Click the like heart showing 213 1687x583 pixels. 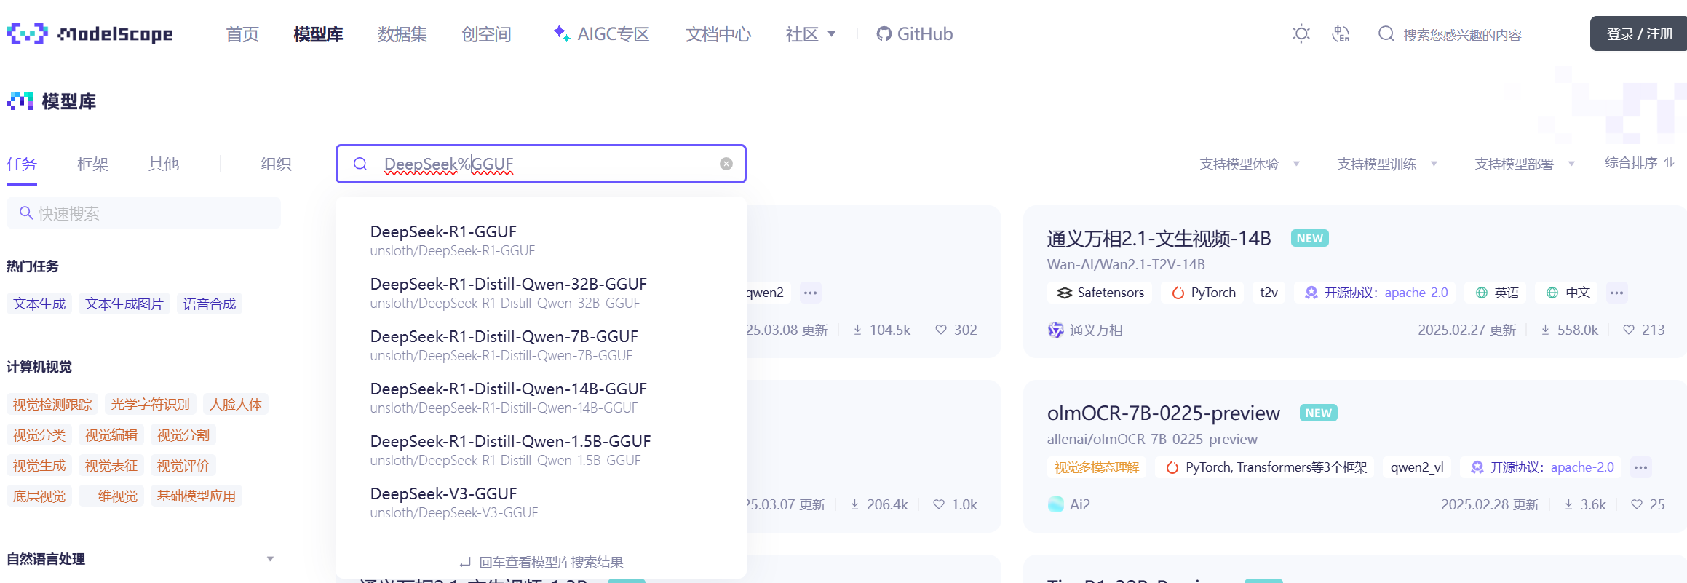pyautogui.click(x=1629, y=330)
